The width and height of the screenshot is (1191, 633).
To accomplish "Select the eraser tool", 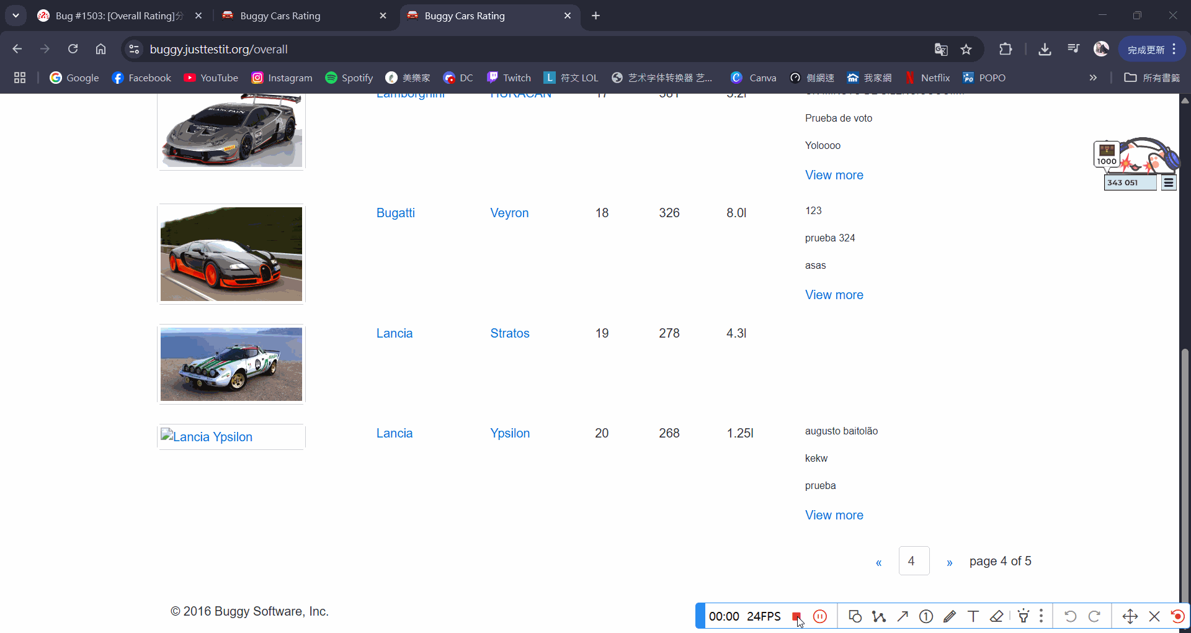I will tap(997, 616).
